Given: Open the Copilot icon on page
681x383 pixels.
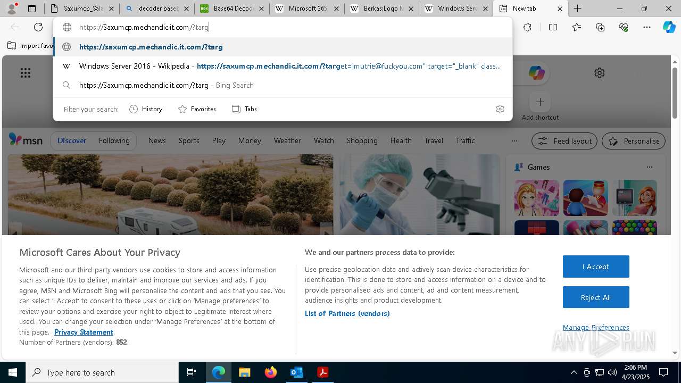Looking at the screenshot, I should [x=536, y=73].
